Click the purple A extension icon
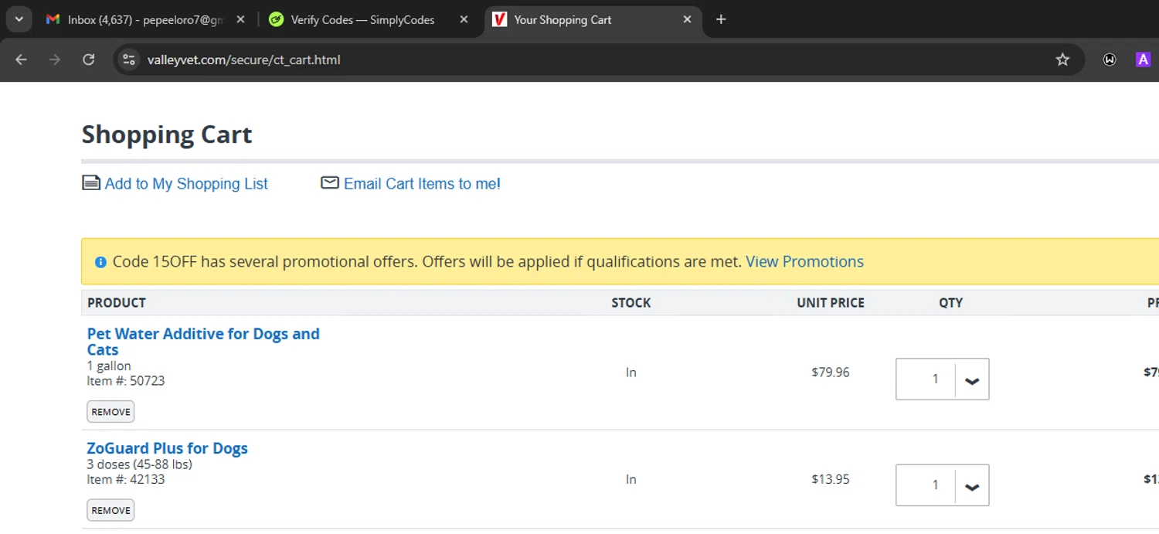1159x534 pixels. pos(1143,60)
